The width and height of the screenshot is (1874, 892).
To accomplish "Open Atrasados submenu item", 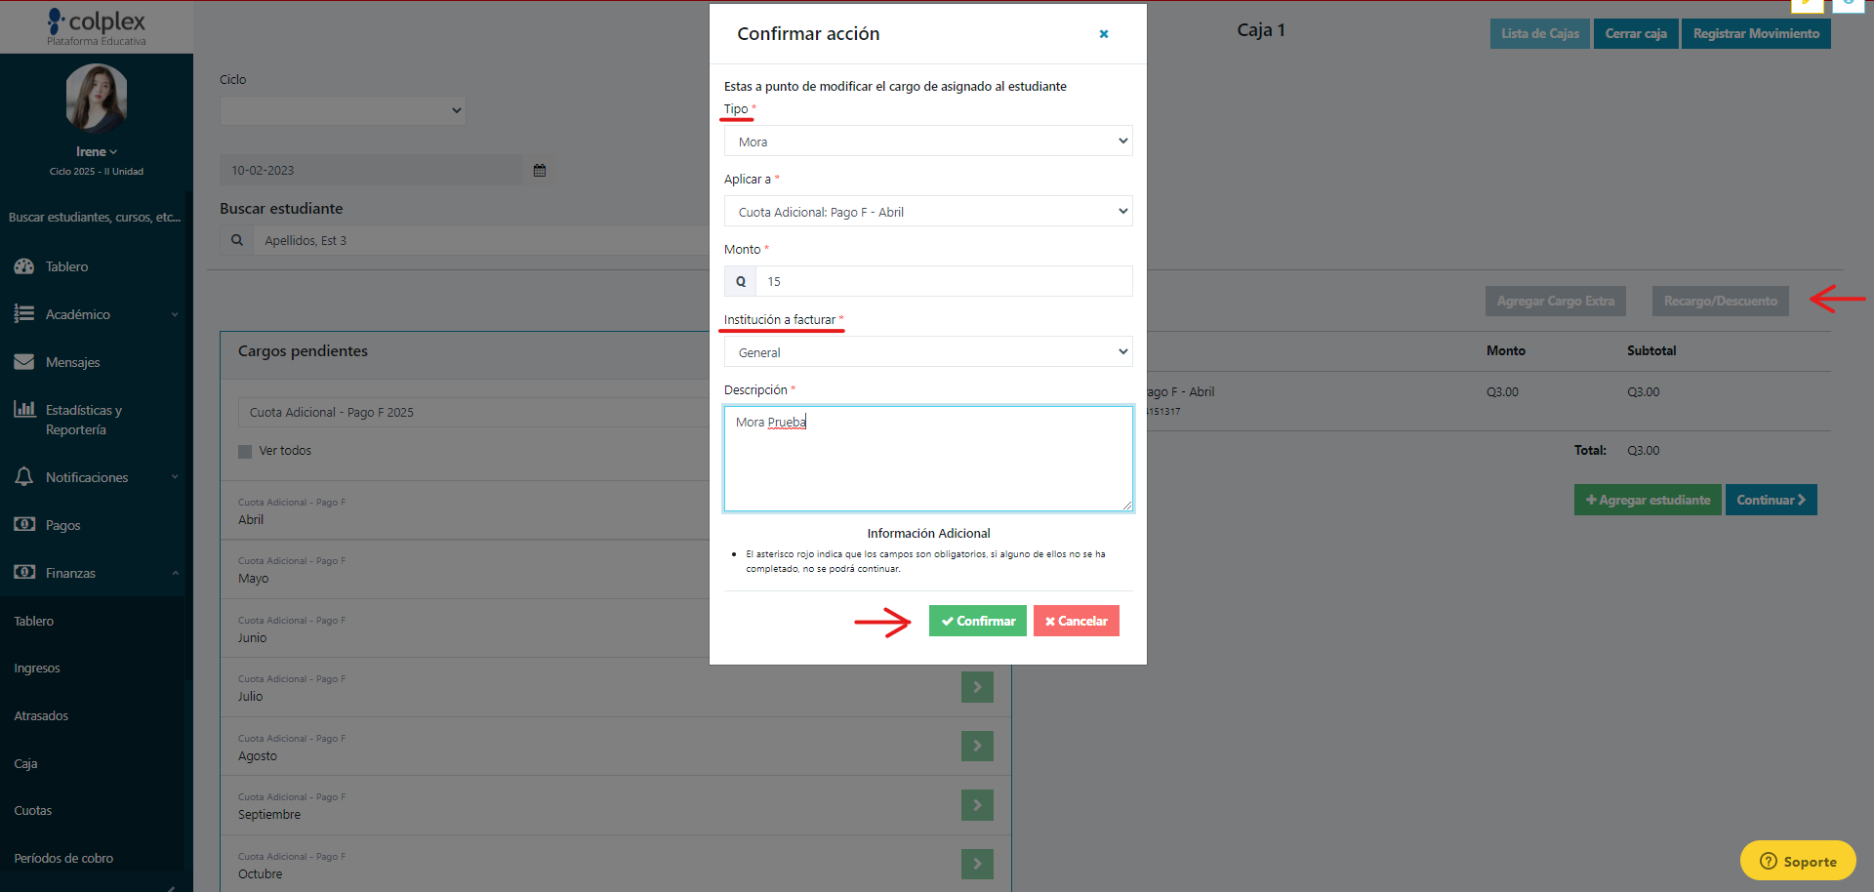I will (x=41, y=716).
